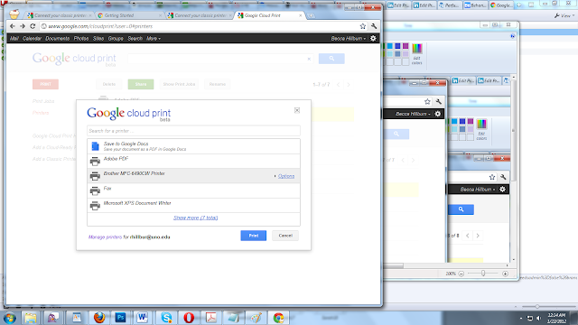578x325 pixels.
Task: Open Groups from the Google bar
Action: click(116, 38)
